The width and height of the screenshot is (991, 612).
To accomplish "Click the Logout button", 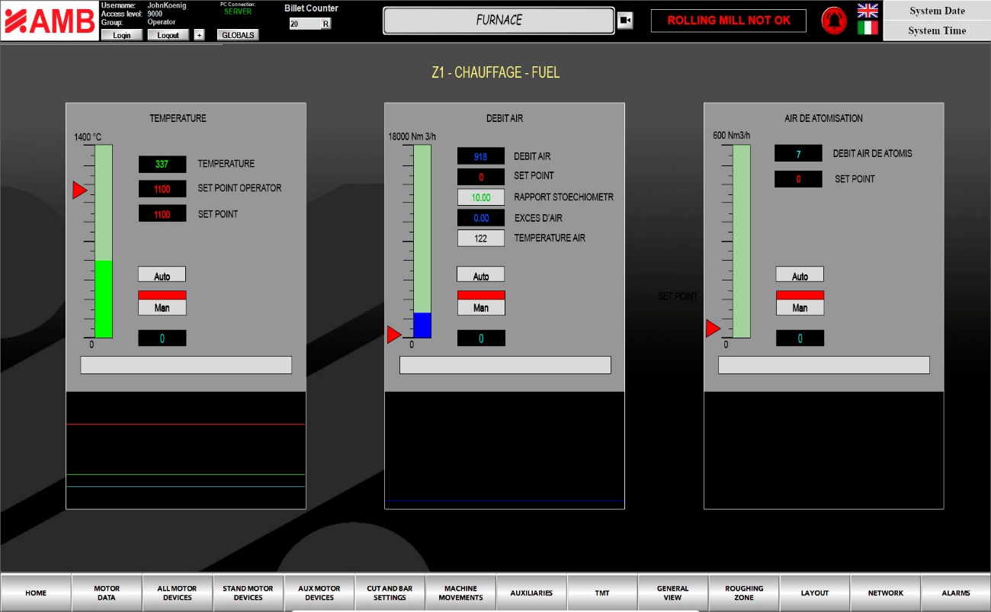I will (168, 35).
